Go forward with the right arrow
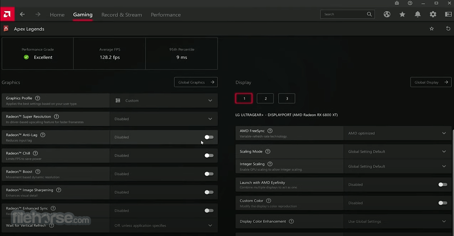This screenshot has height=236, width=454. (x=38, y=14)
